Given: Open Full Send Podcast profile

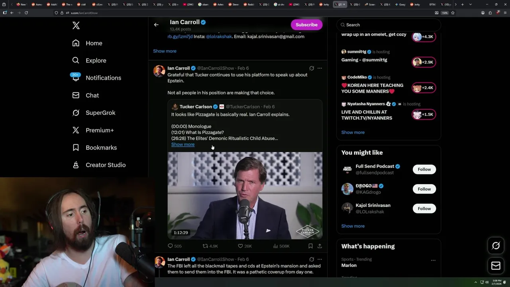Looking at the screenshot, I should 375,166.
